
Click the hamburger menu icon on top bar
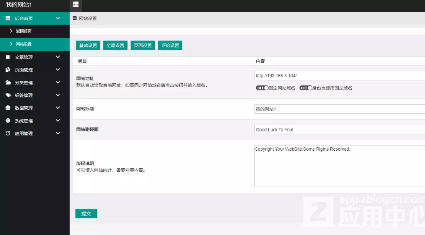75,5
